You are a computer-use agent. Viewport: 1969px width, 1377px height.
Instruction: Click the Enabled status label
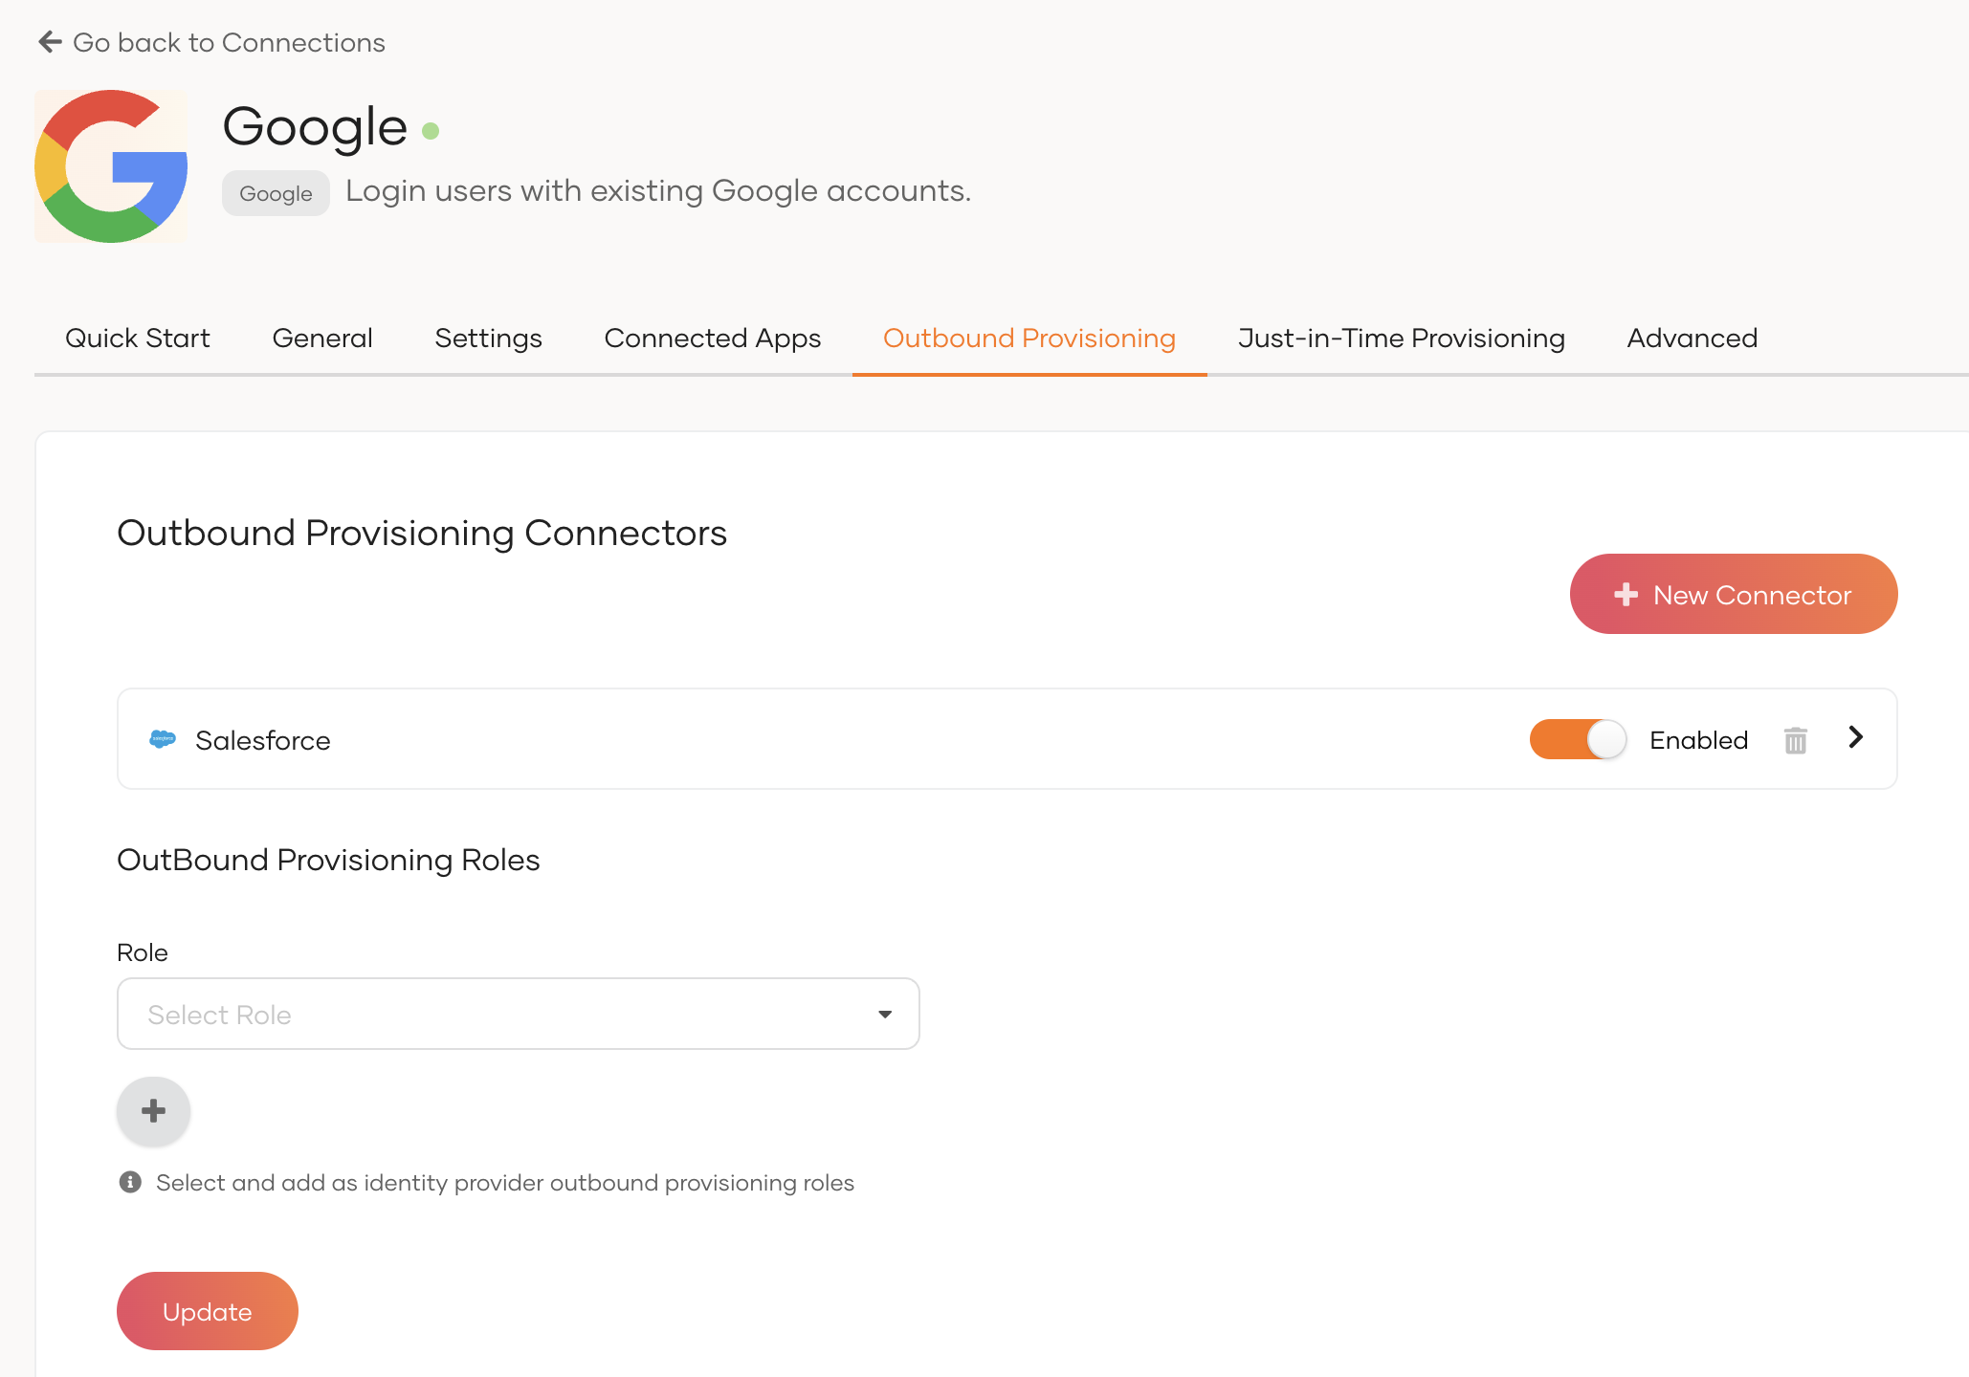tap(1699, 741)
